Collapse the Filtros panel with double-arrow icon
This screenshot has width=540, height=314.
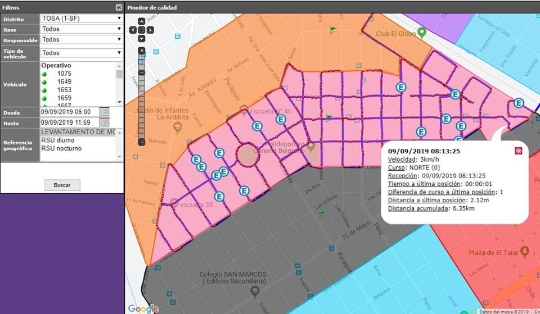pos(119,7)
